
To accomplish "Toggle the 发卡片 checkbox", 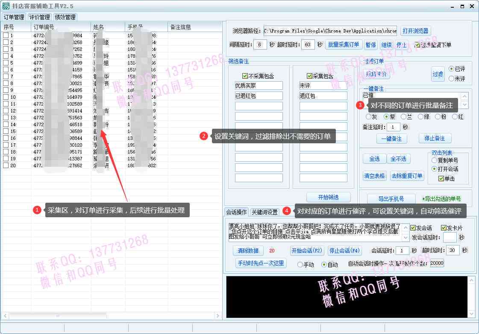I will point(444,228).
